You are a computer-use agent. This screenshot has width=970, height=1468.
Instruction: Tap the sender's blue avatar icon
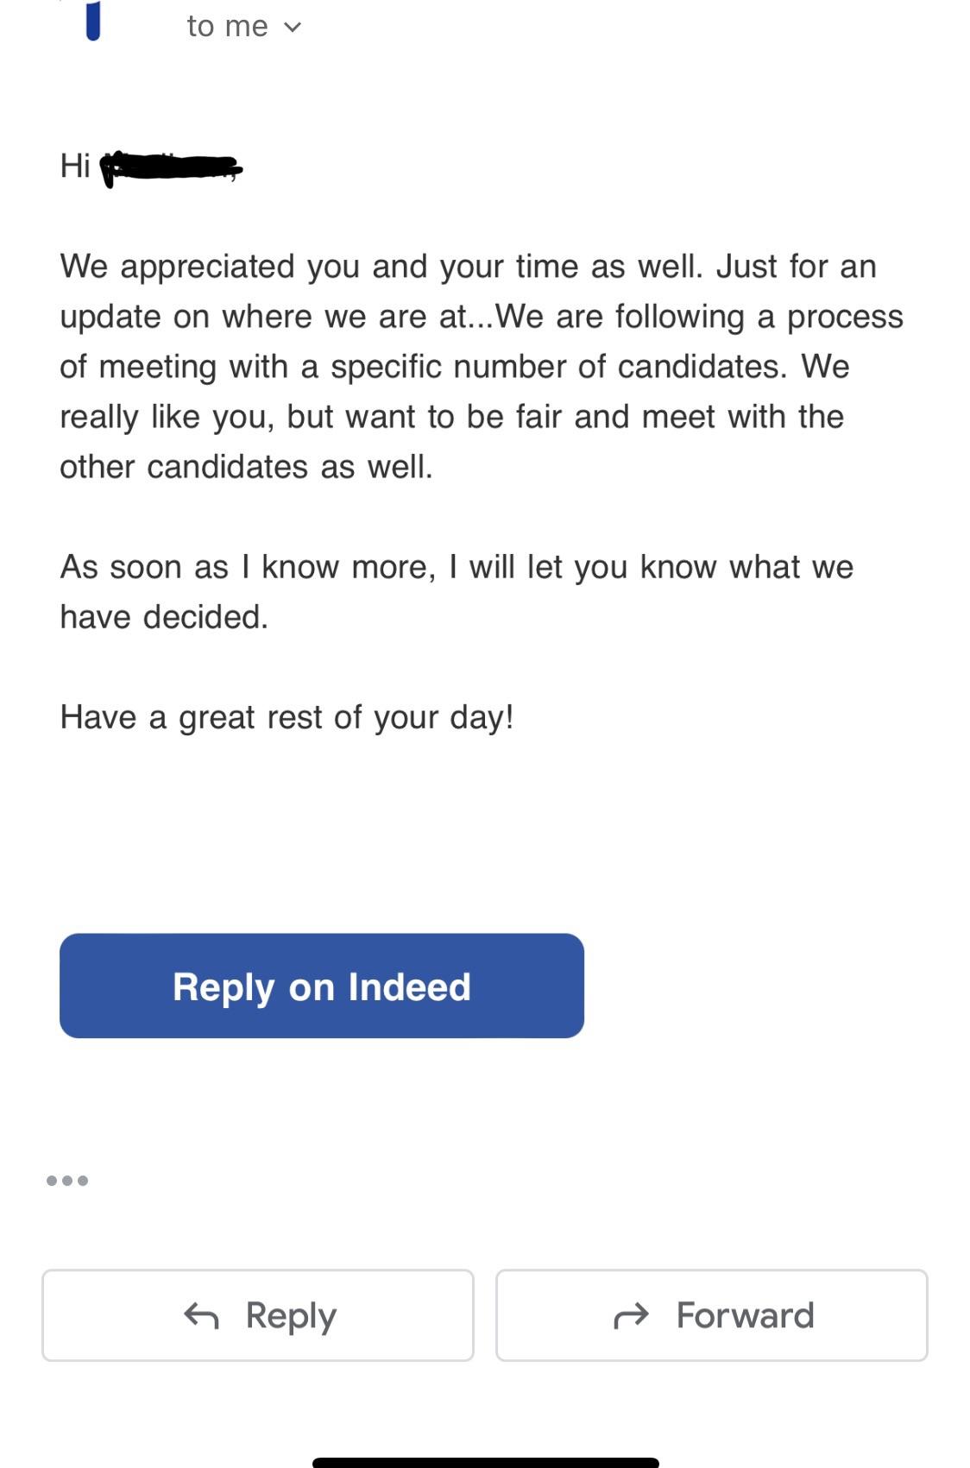pos(93,20)
